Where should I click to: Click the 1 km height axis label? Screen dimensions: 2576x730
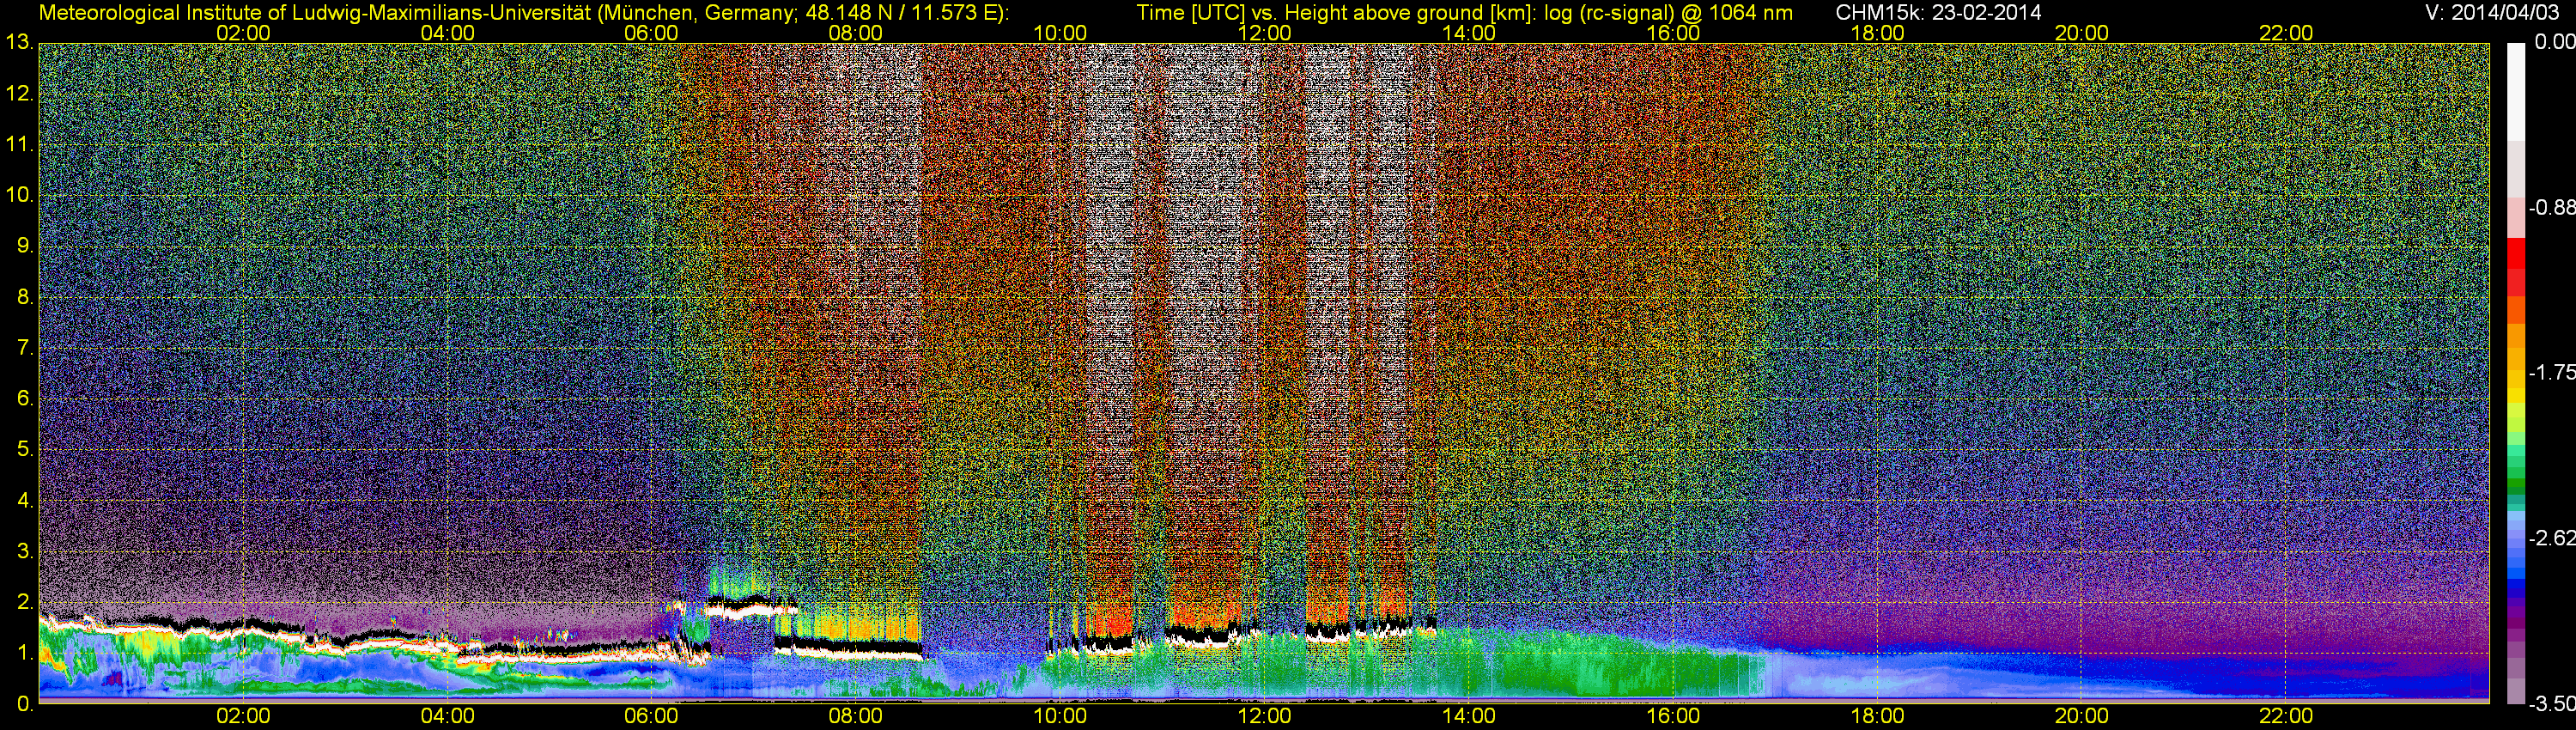(x=25, y=652)
